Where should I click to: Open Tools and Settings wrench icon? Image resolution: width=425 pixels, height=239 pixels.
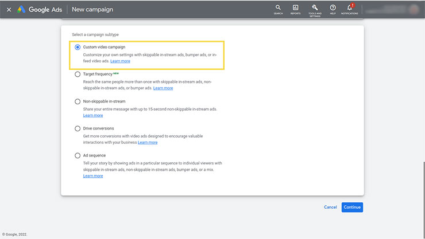[314, 8]
